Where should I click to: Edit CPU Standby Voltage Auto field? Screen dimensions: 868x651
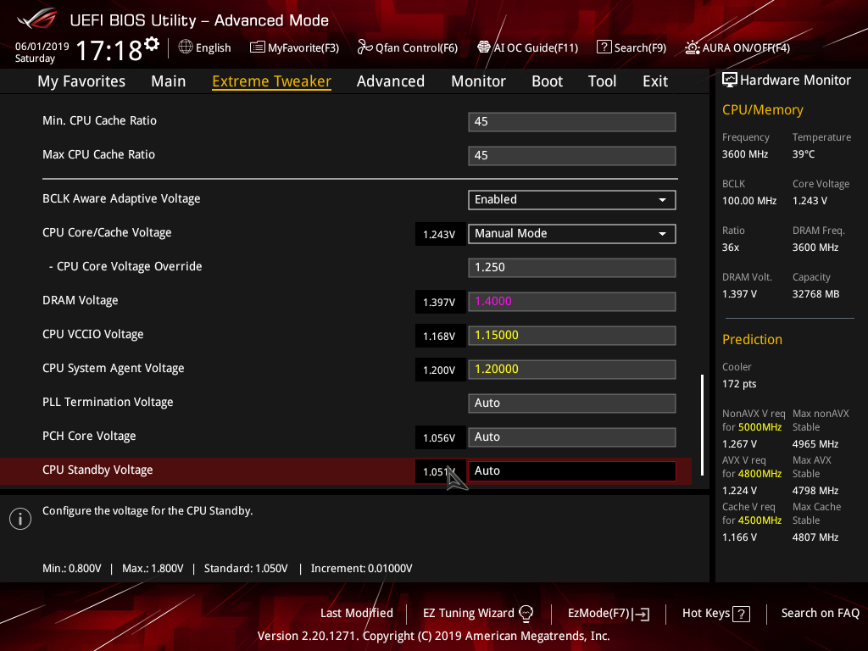pos(572,471)
